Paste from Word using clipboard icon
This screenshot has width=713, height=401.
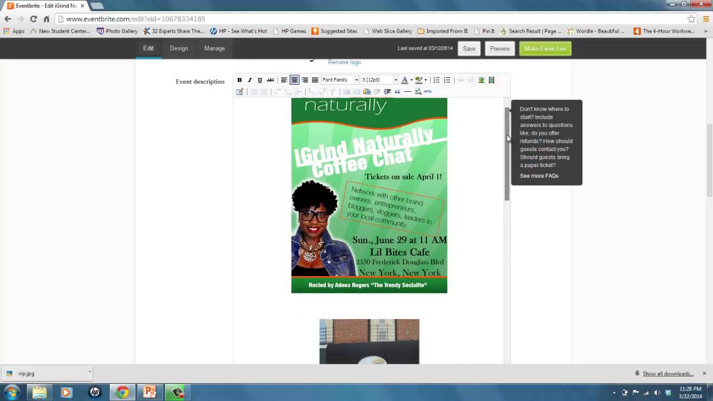(367, 91)
